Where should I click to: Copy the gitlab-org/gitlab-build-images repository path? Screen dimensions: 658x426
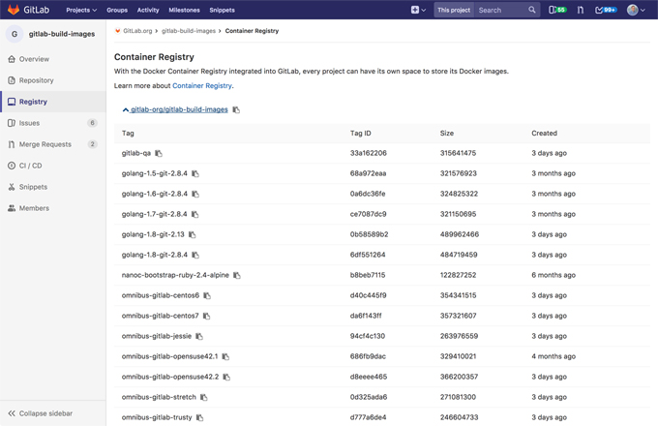(236, 110)
